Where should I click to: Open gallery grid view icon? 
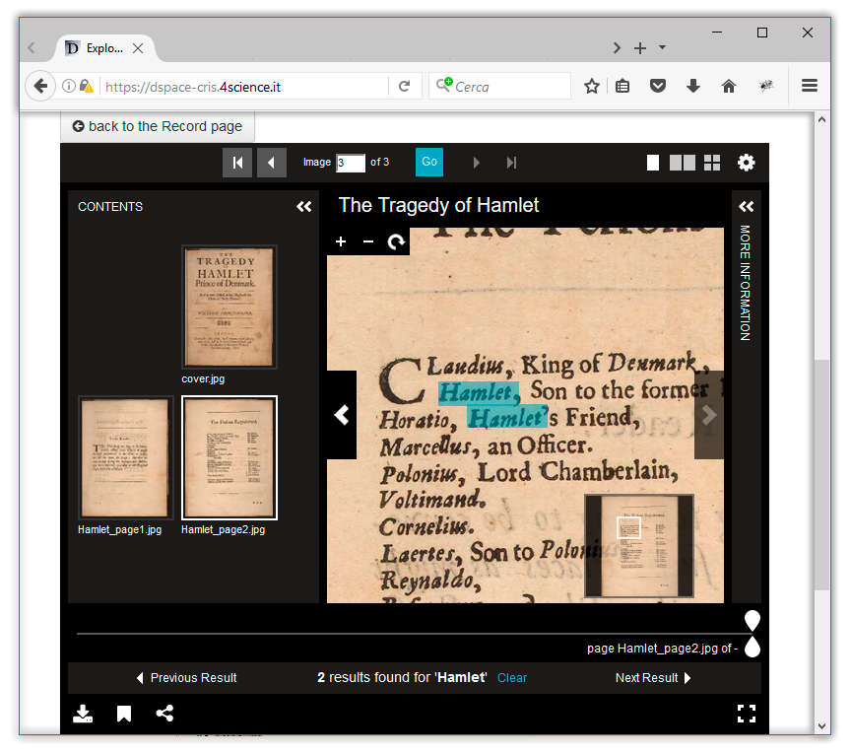(712, 163)
